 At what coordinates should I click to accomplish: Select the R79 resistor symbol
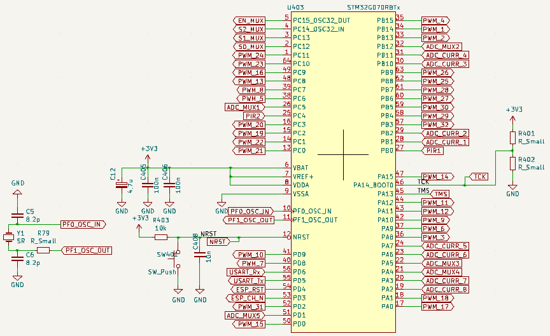(43, 250)
